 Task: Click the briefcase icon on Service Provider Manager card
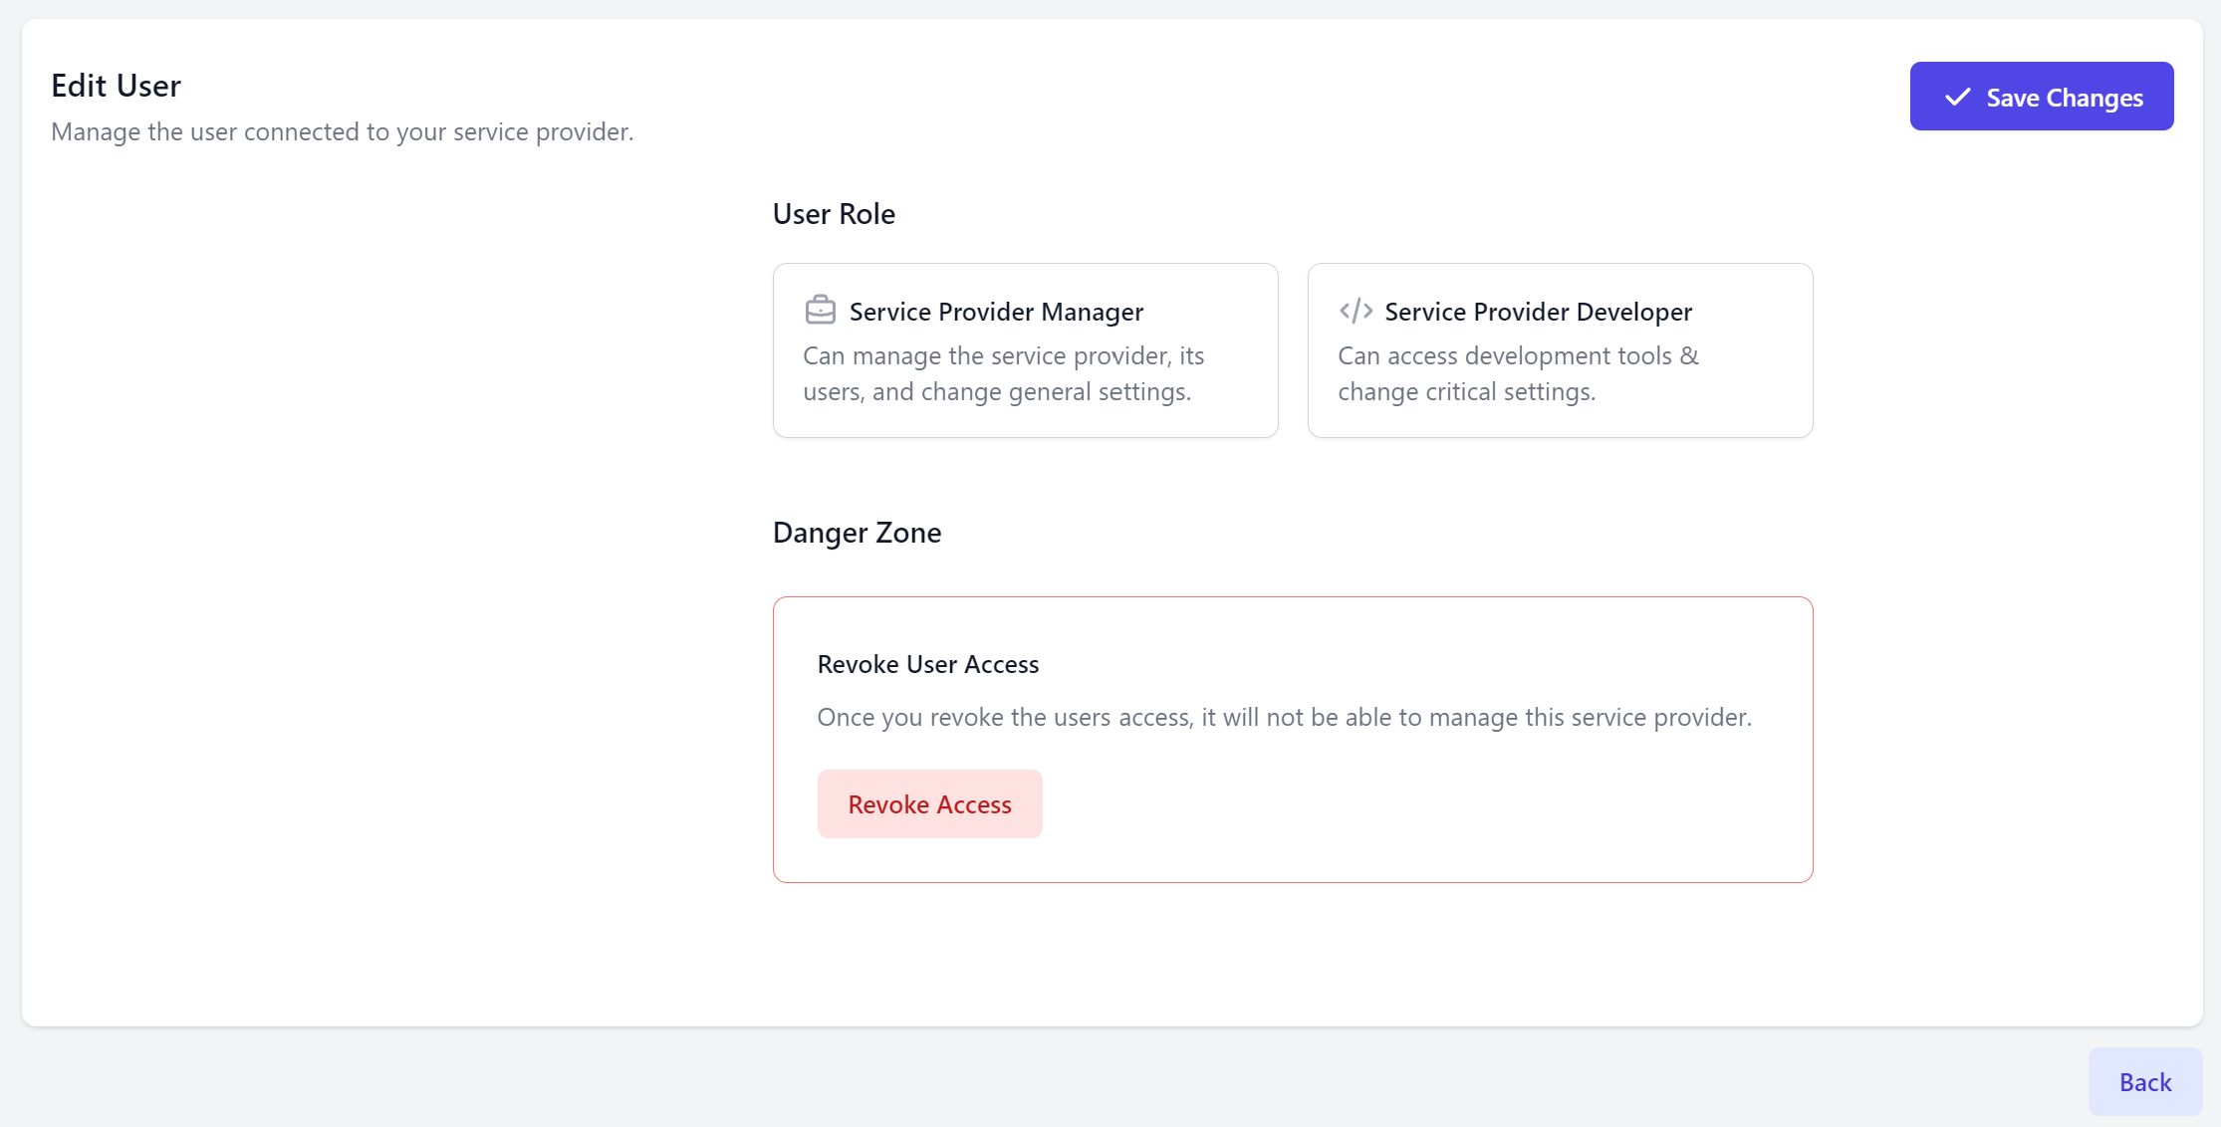pos(820,310)
